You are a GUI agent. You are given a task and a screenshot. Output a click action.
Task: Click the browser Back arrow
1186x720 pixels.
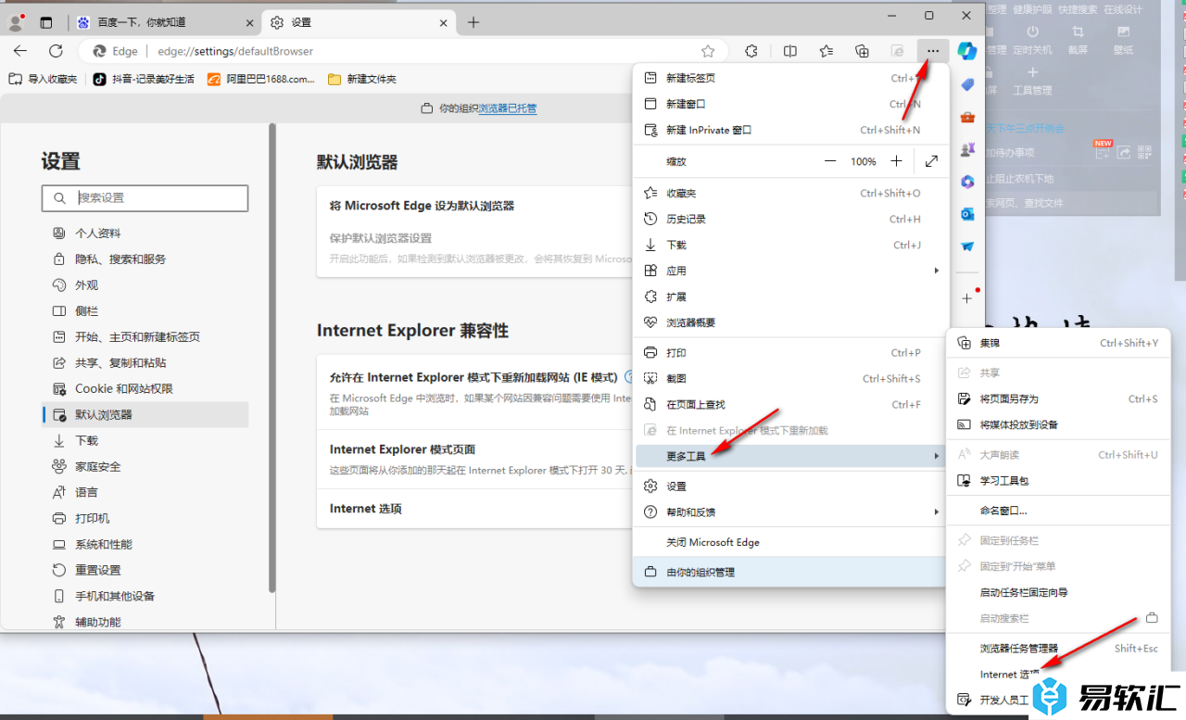tap(20, 51)
